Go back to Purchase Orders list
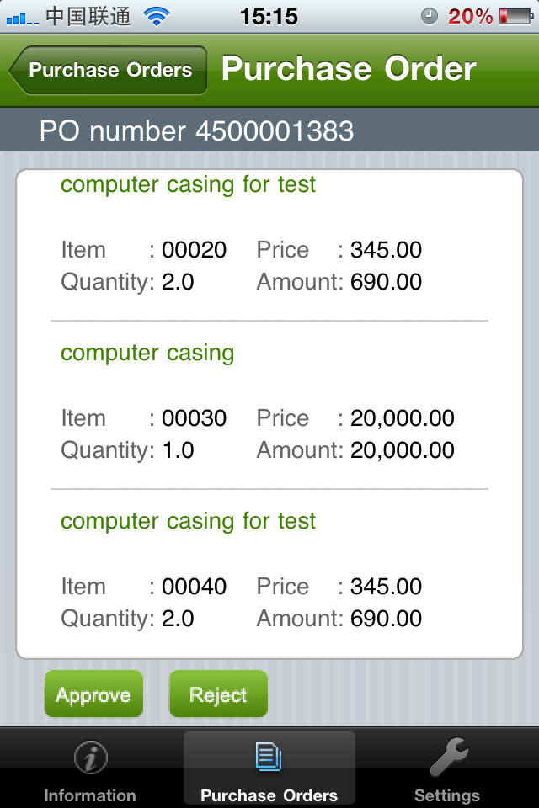 click(109, 70)
